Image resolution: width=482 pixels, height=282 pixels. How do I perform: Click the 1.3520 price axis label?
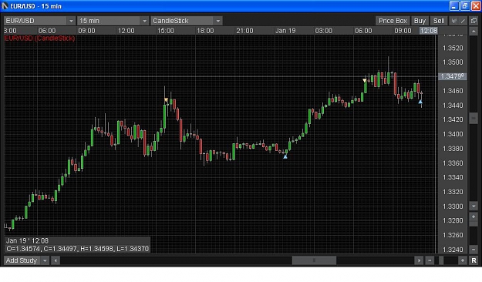(453, 48)
